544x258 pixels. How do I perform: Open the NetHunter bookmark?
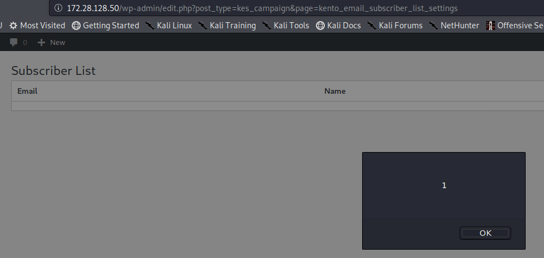454,26
